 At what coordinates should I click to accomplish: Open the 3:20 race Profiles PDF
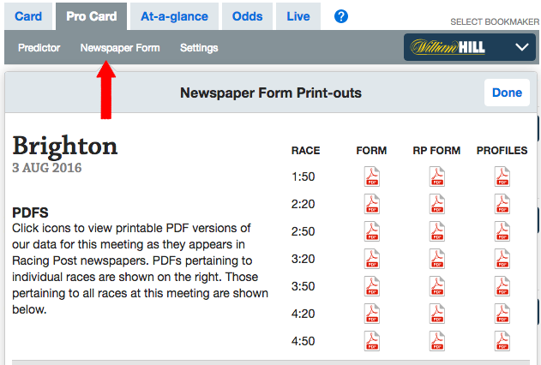click(502, 259)
